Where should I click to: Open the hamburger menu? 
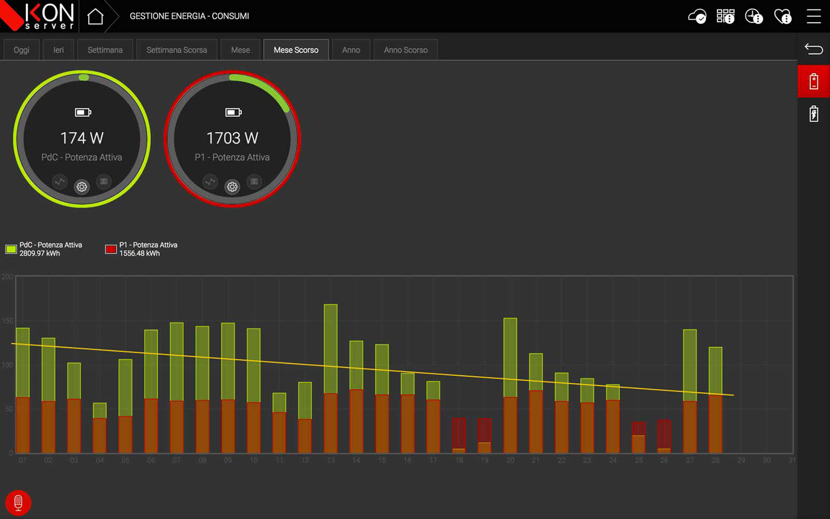tap(813, 16)
